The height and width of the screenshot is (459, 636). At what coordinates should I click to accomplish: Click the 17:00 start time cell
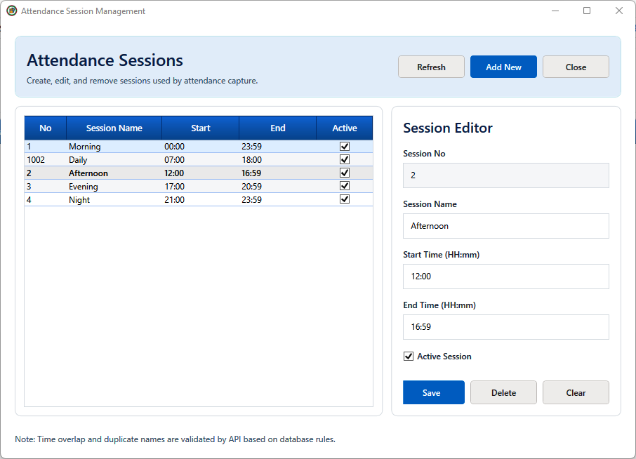[x=200, y=187]
